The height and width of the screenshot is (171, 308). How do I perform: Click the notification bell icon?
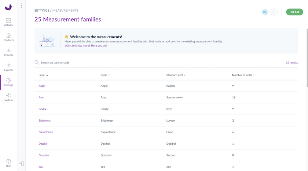274,12
